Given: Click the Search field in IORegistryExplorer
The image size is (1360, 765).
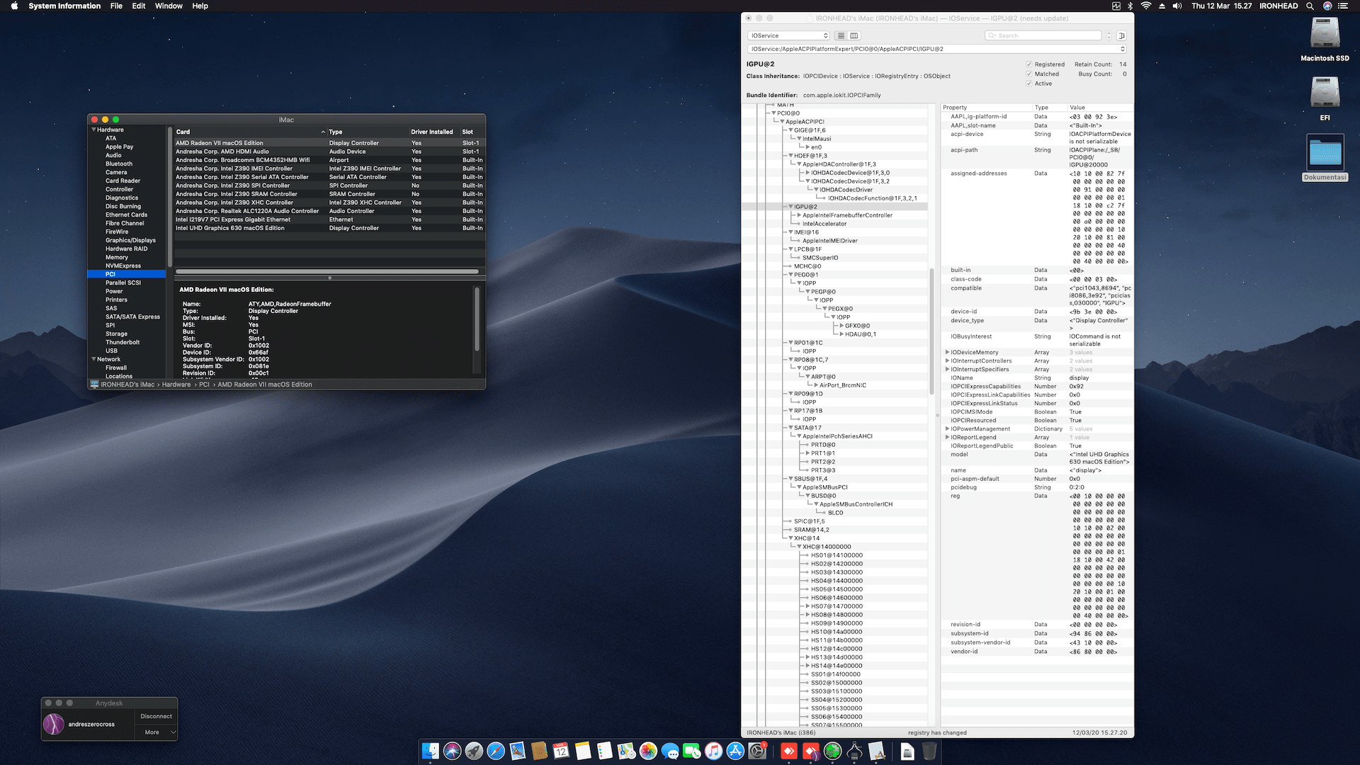Looking at the screenshot, I should [1043, 35].
